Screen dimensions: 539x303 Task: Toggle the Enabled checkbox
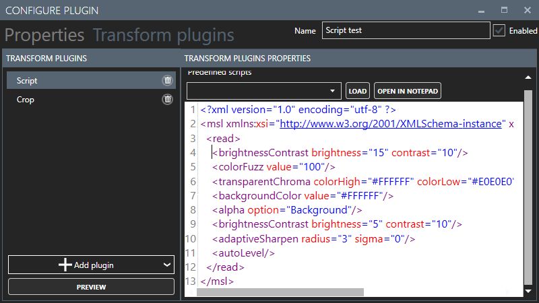coord(499,30)
